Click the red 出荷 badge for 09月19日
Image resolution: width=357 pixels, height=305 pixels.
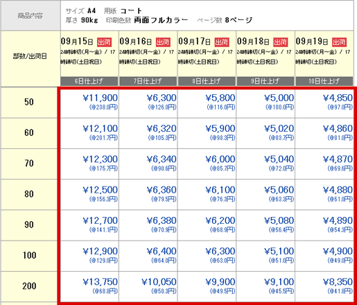tap(339, 42)
